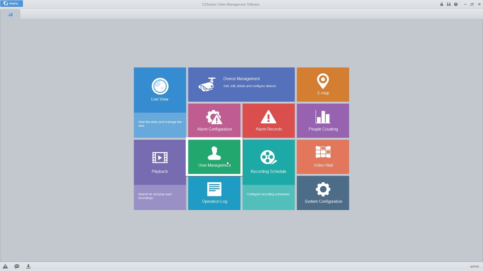Click the lock icon in title bar
The height and width of the screenshot is (271, 483).
point(441,5)
